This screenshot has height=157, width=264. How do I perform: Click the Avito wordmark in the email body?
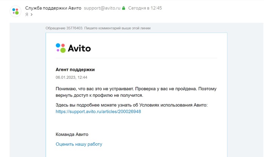pos(79,48)
